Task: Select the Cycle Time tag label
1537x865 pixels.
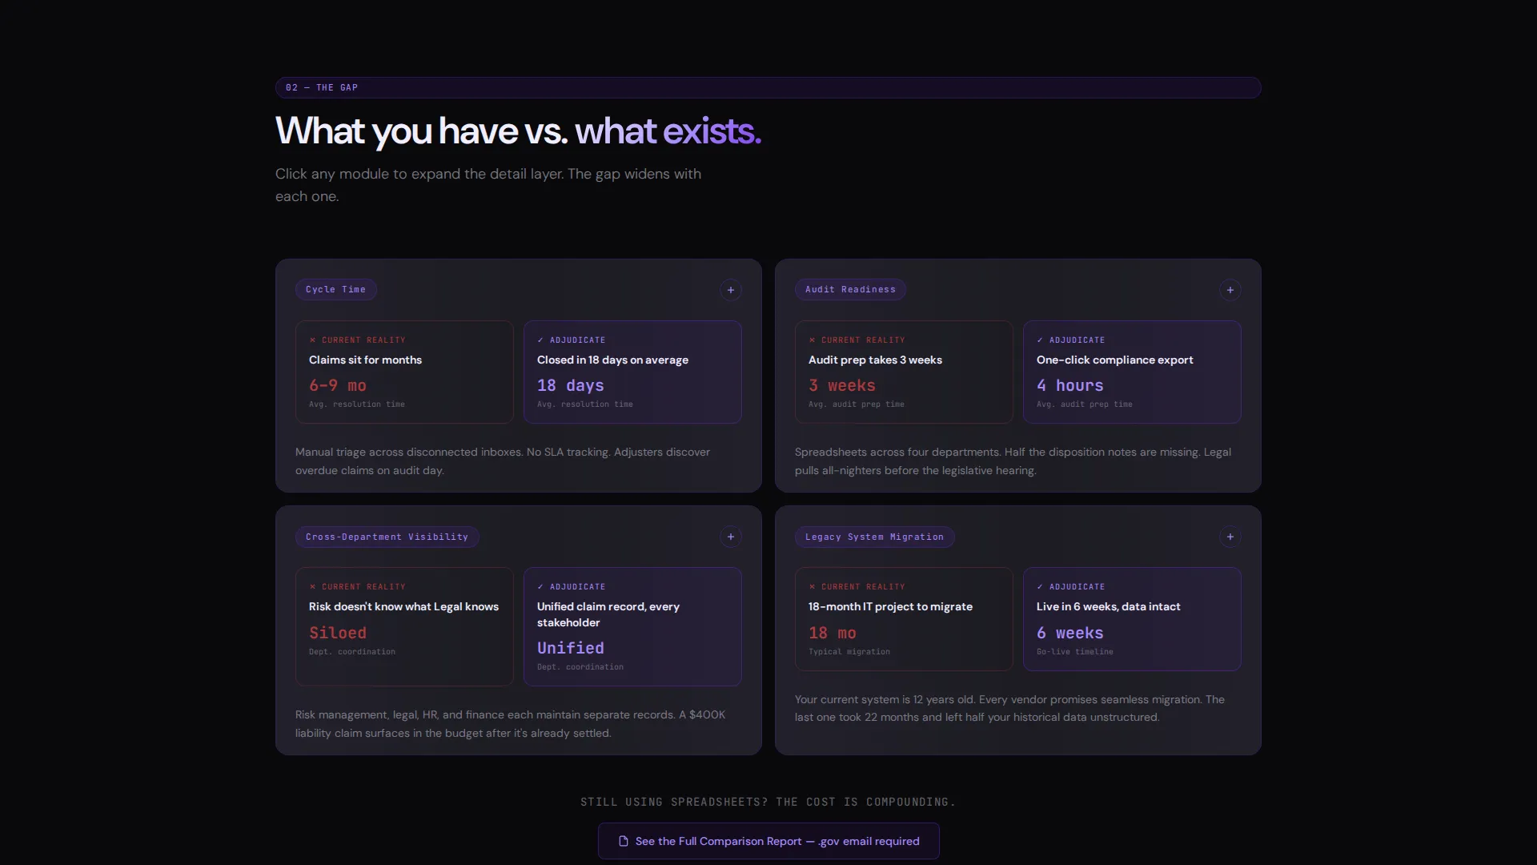Action: point(335,289)
